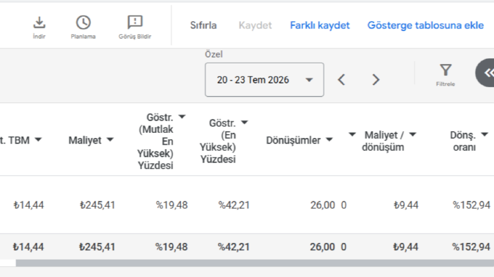Select ₺14,44 in the totals row

coord(29,247)
